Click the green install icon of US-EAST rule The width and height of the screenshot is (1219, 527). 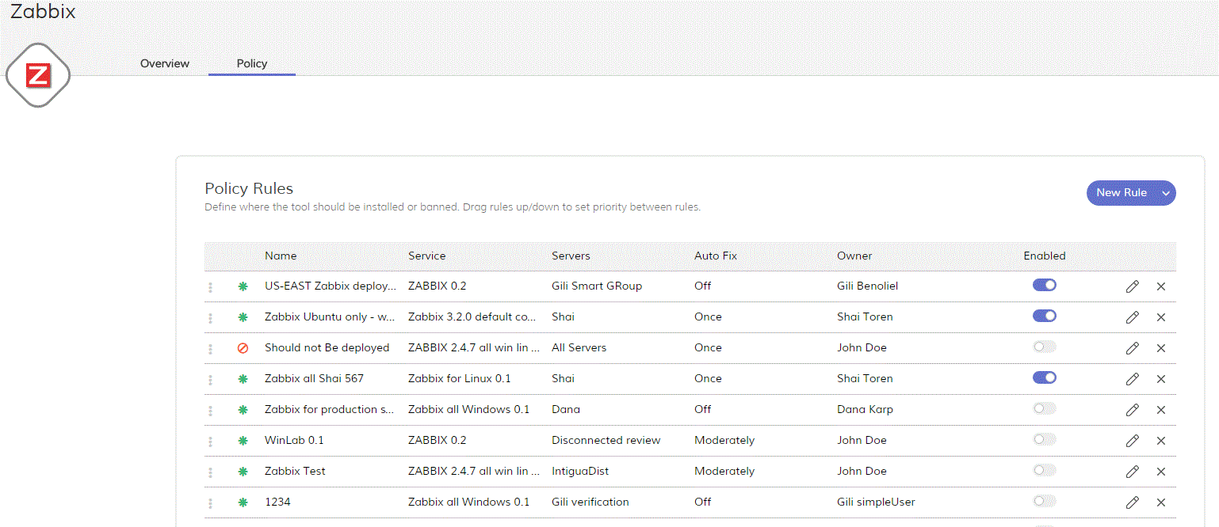click(x=243, y=286)
